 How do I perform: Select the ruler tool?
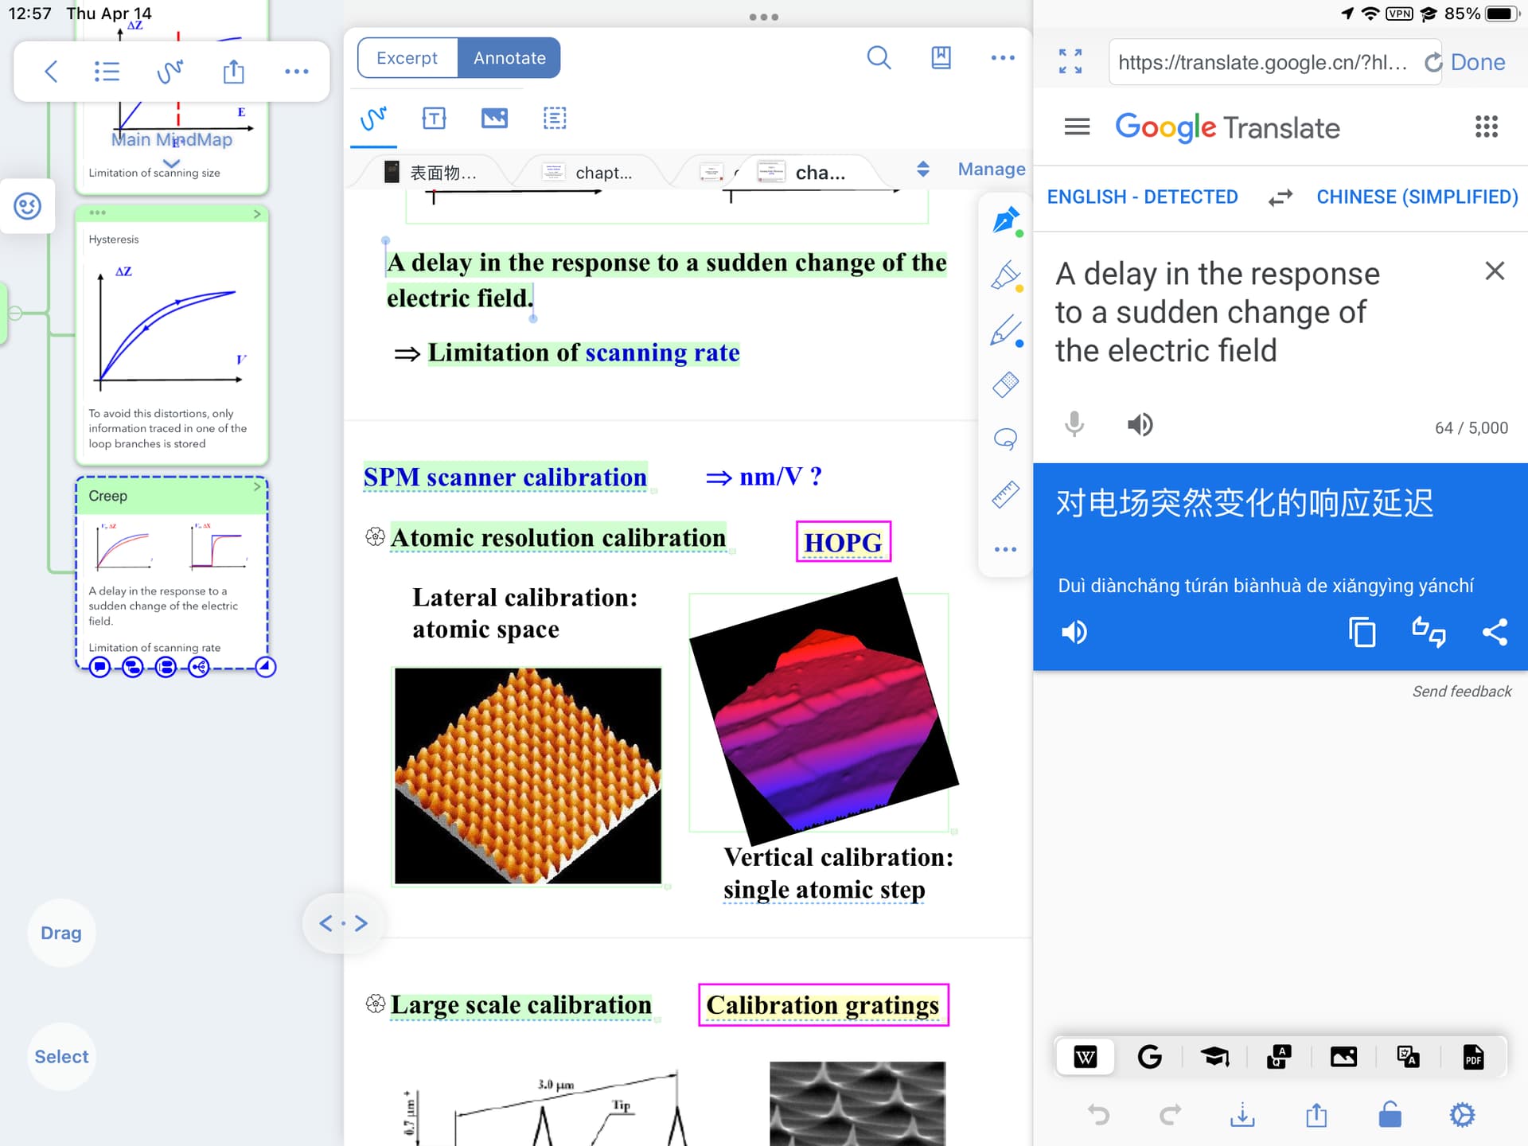tap(1006, 494)
